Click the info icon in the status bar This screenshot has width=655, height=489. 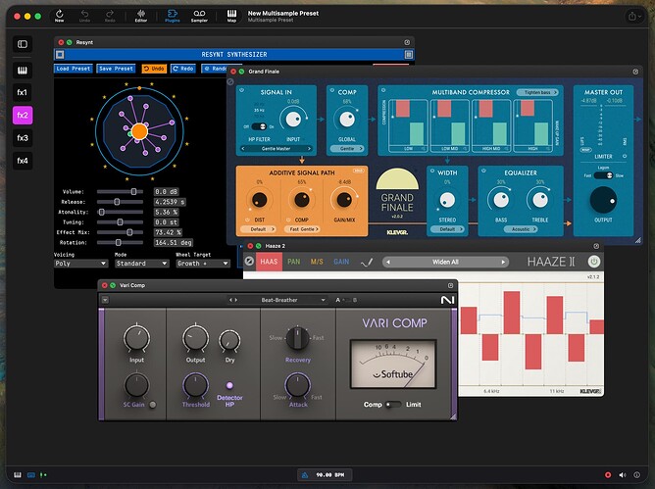[636, 475]
